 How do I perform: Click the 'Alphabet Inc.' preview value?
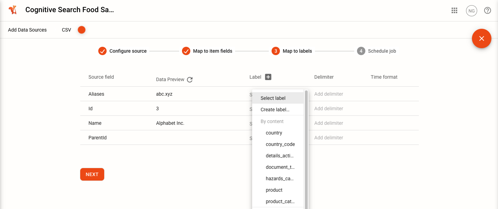[170, 123]
